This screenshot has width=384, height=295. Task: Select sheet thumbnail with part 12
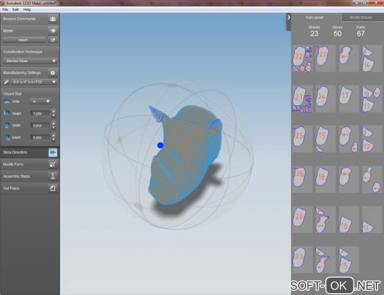pos(372,139)
